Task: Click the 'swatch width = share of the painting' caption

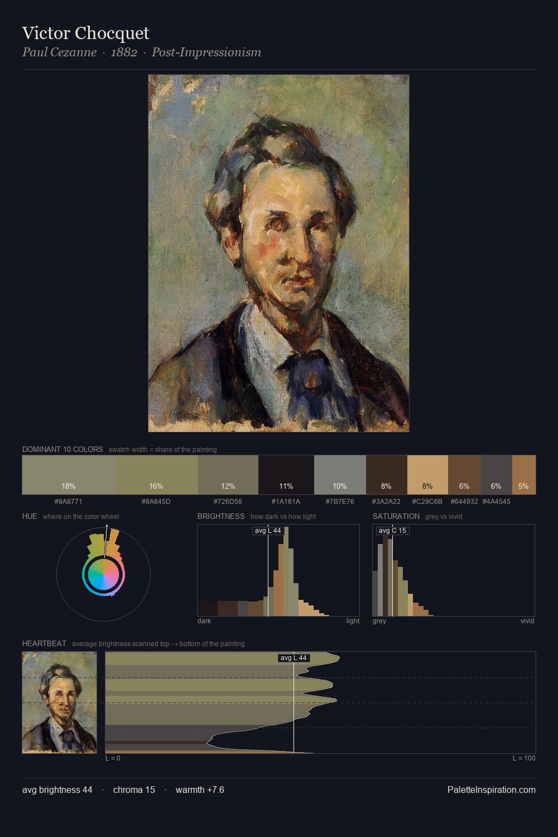Action: pos(163,449)
